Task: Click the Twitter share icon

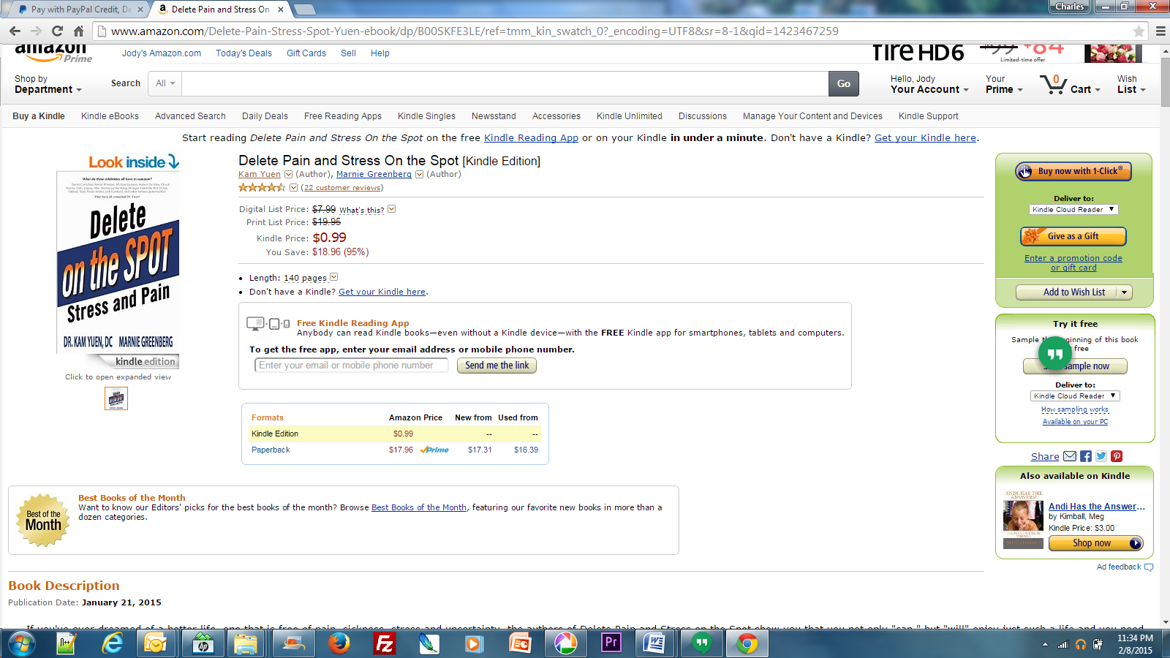Action: [1101, 456]
